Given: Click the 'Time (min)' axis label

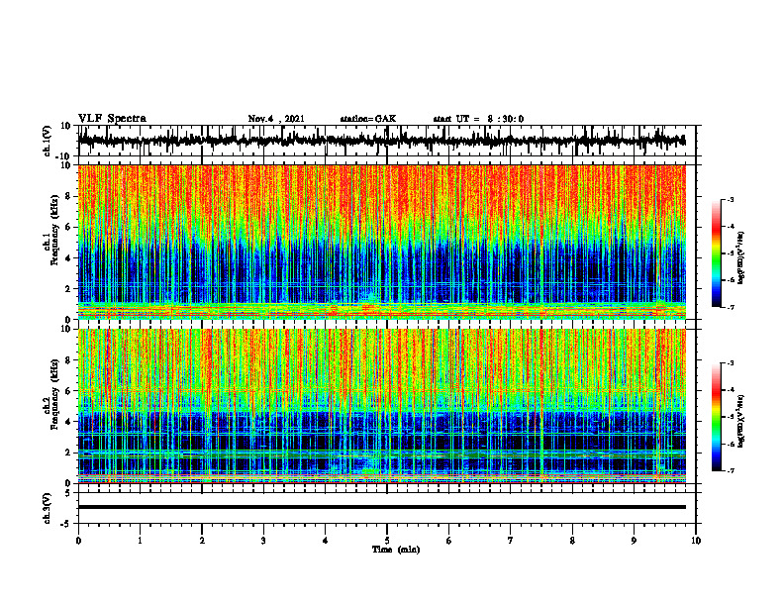Looking at the screenshot, I should [396, 550].
